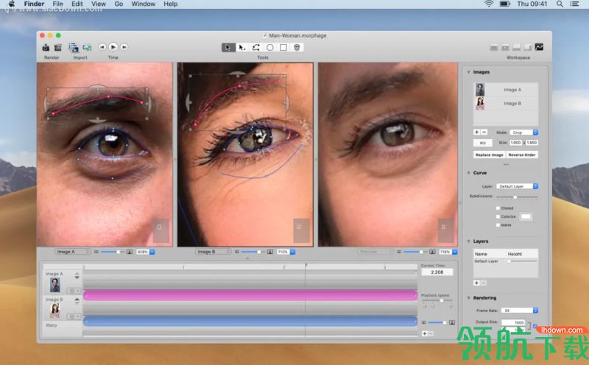Choose the first workspace layout icon
Screen dimensions: 589x365
[494, 47]
